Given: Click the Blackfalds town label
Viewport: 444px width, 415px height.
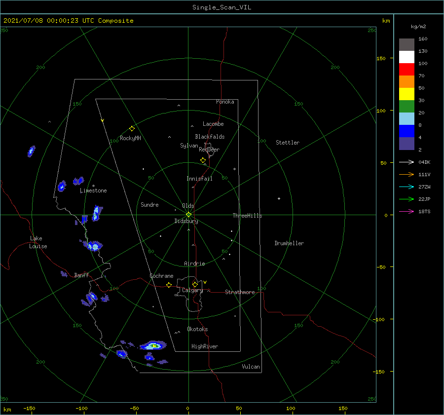Looking at the screenshot, I should (x=210, y=137).
